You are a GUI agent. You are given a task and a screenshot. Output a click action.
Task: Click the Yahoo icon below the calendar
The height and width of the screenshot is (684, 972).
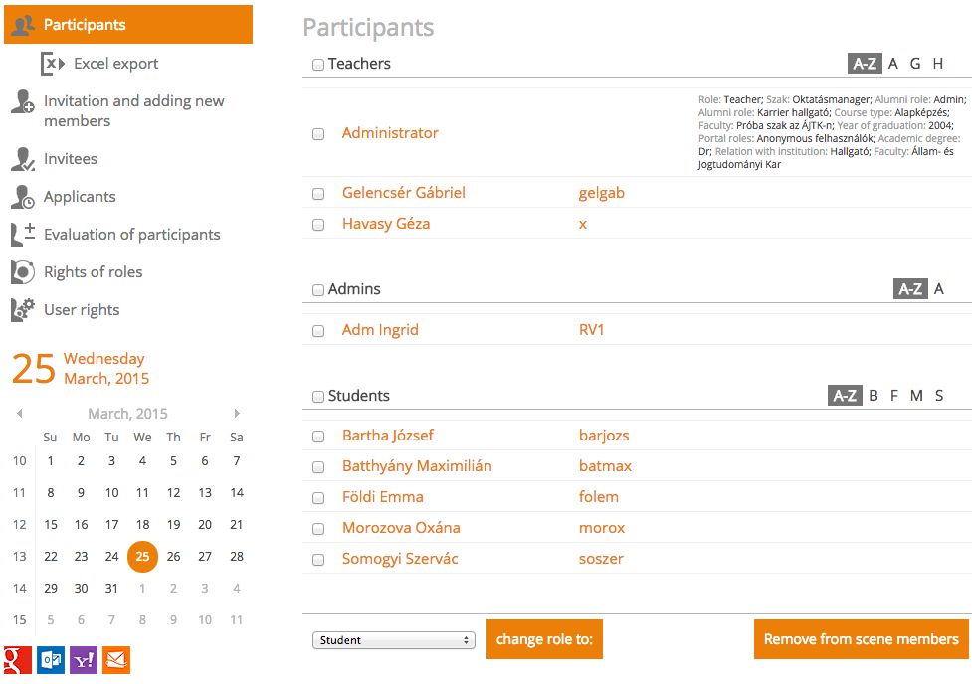pos(83,660)
